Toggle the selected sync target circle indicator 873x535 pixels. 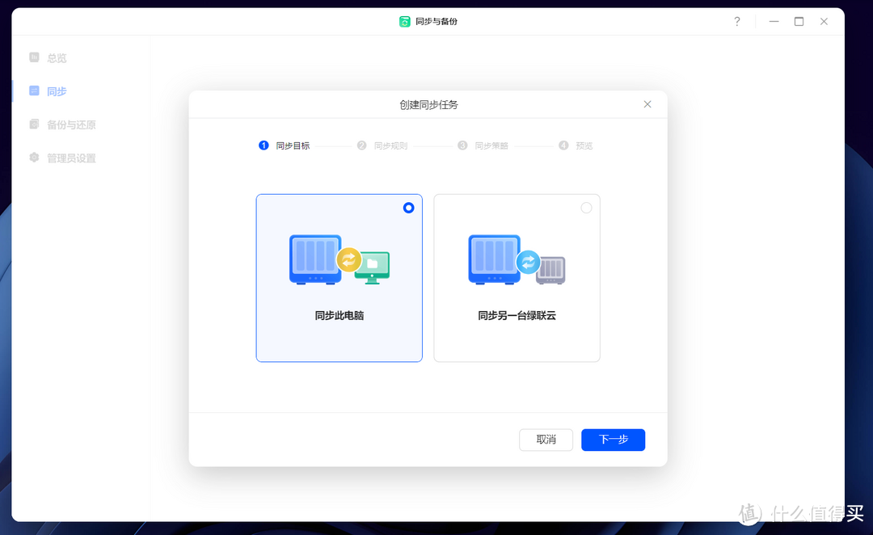[408, 208]
